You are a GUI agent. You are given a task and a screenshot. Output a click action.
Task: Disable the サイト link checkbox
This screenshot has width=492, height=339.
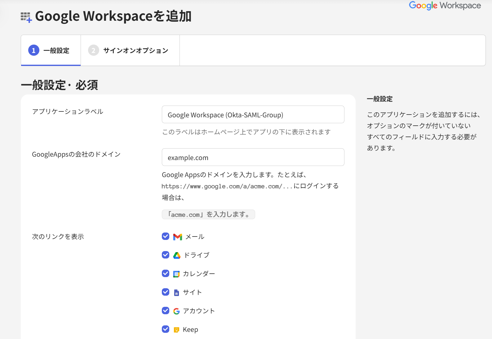166,292
